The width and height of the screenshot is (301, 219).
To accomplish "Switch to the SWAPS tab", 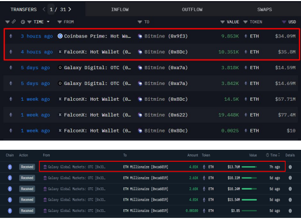I will (x=264, y=9).
